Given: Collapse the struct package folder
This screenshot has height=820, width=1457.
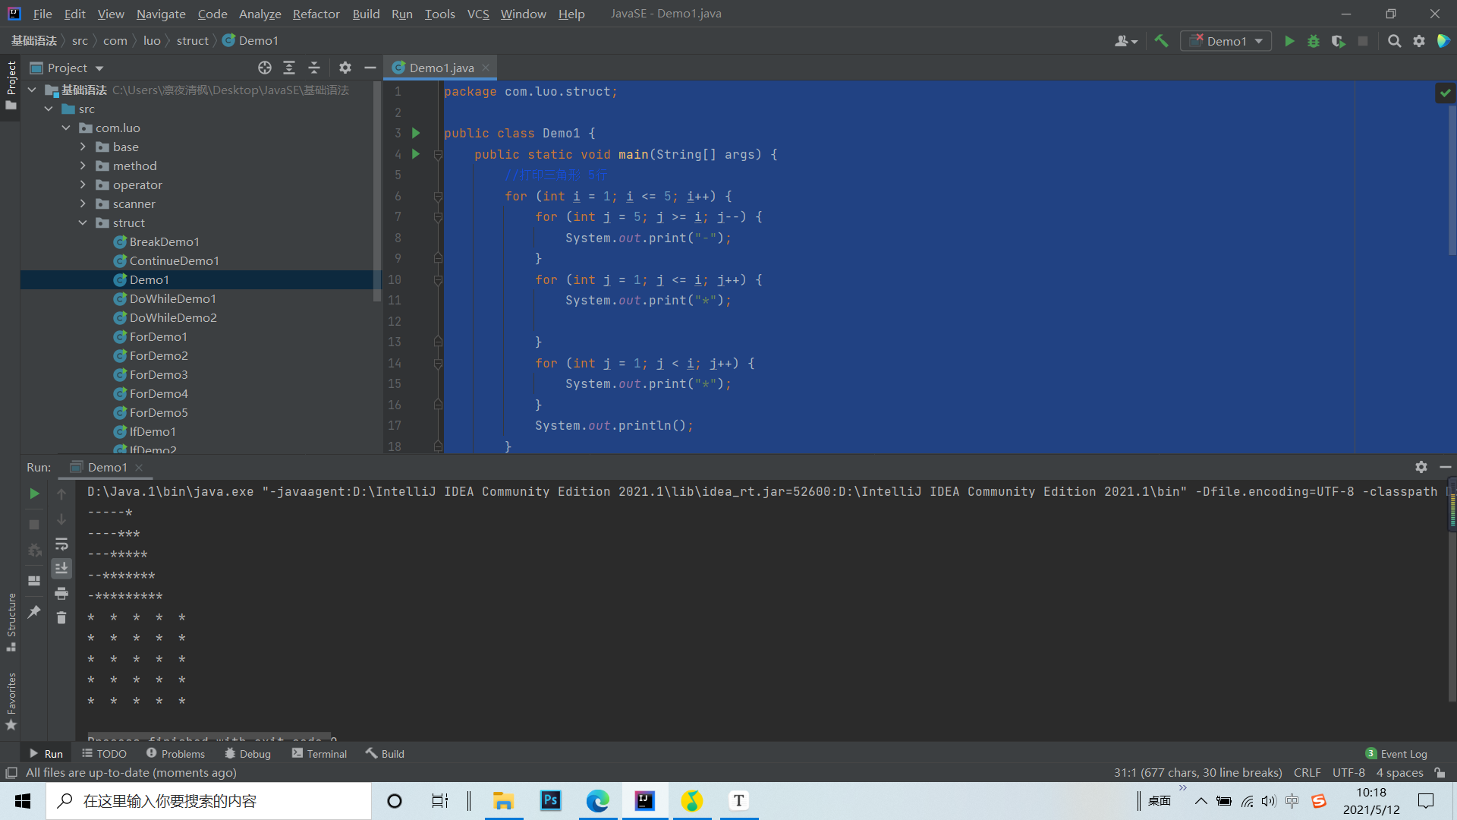Looking at the screenshot, I should tap(83, 222).
